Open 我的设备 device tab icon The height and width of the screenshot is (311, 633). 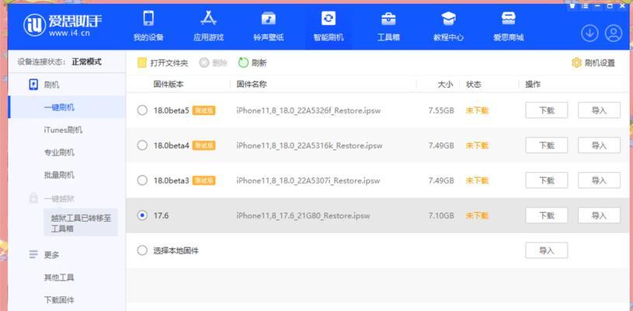[148, 19]
